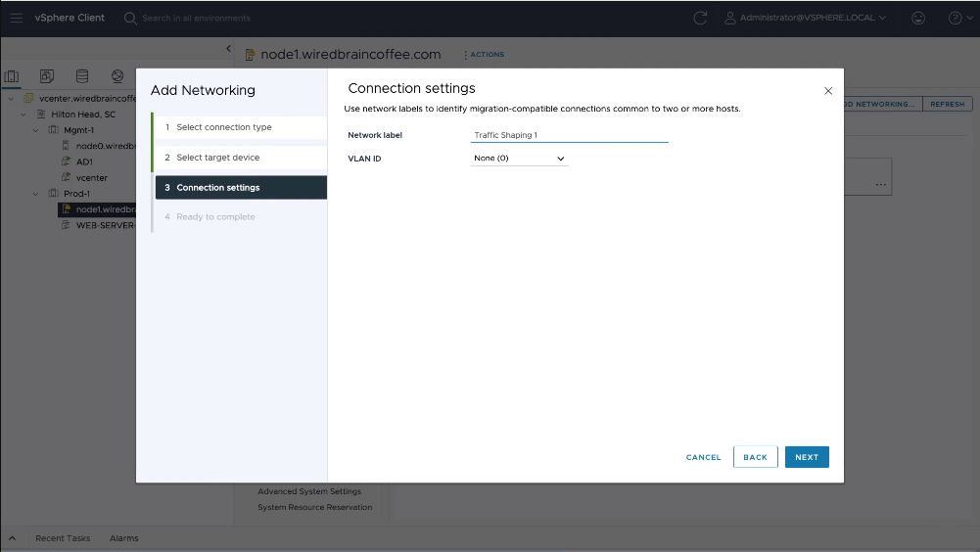Click the Network label text field
980x552 pixels.
point(569,135)
